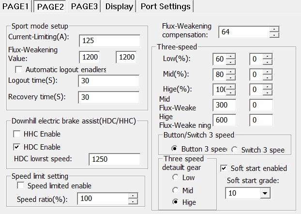Select Mid default gear radio button
The height and width of the screenshot is (214, 301).
(175, 190)
